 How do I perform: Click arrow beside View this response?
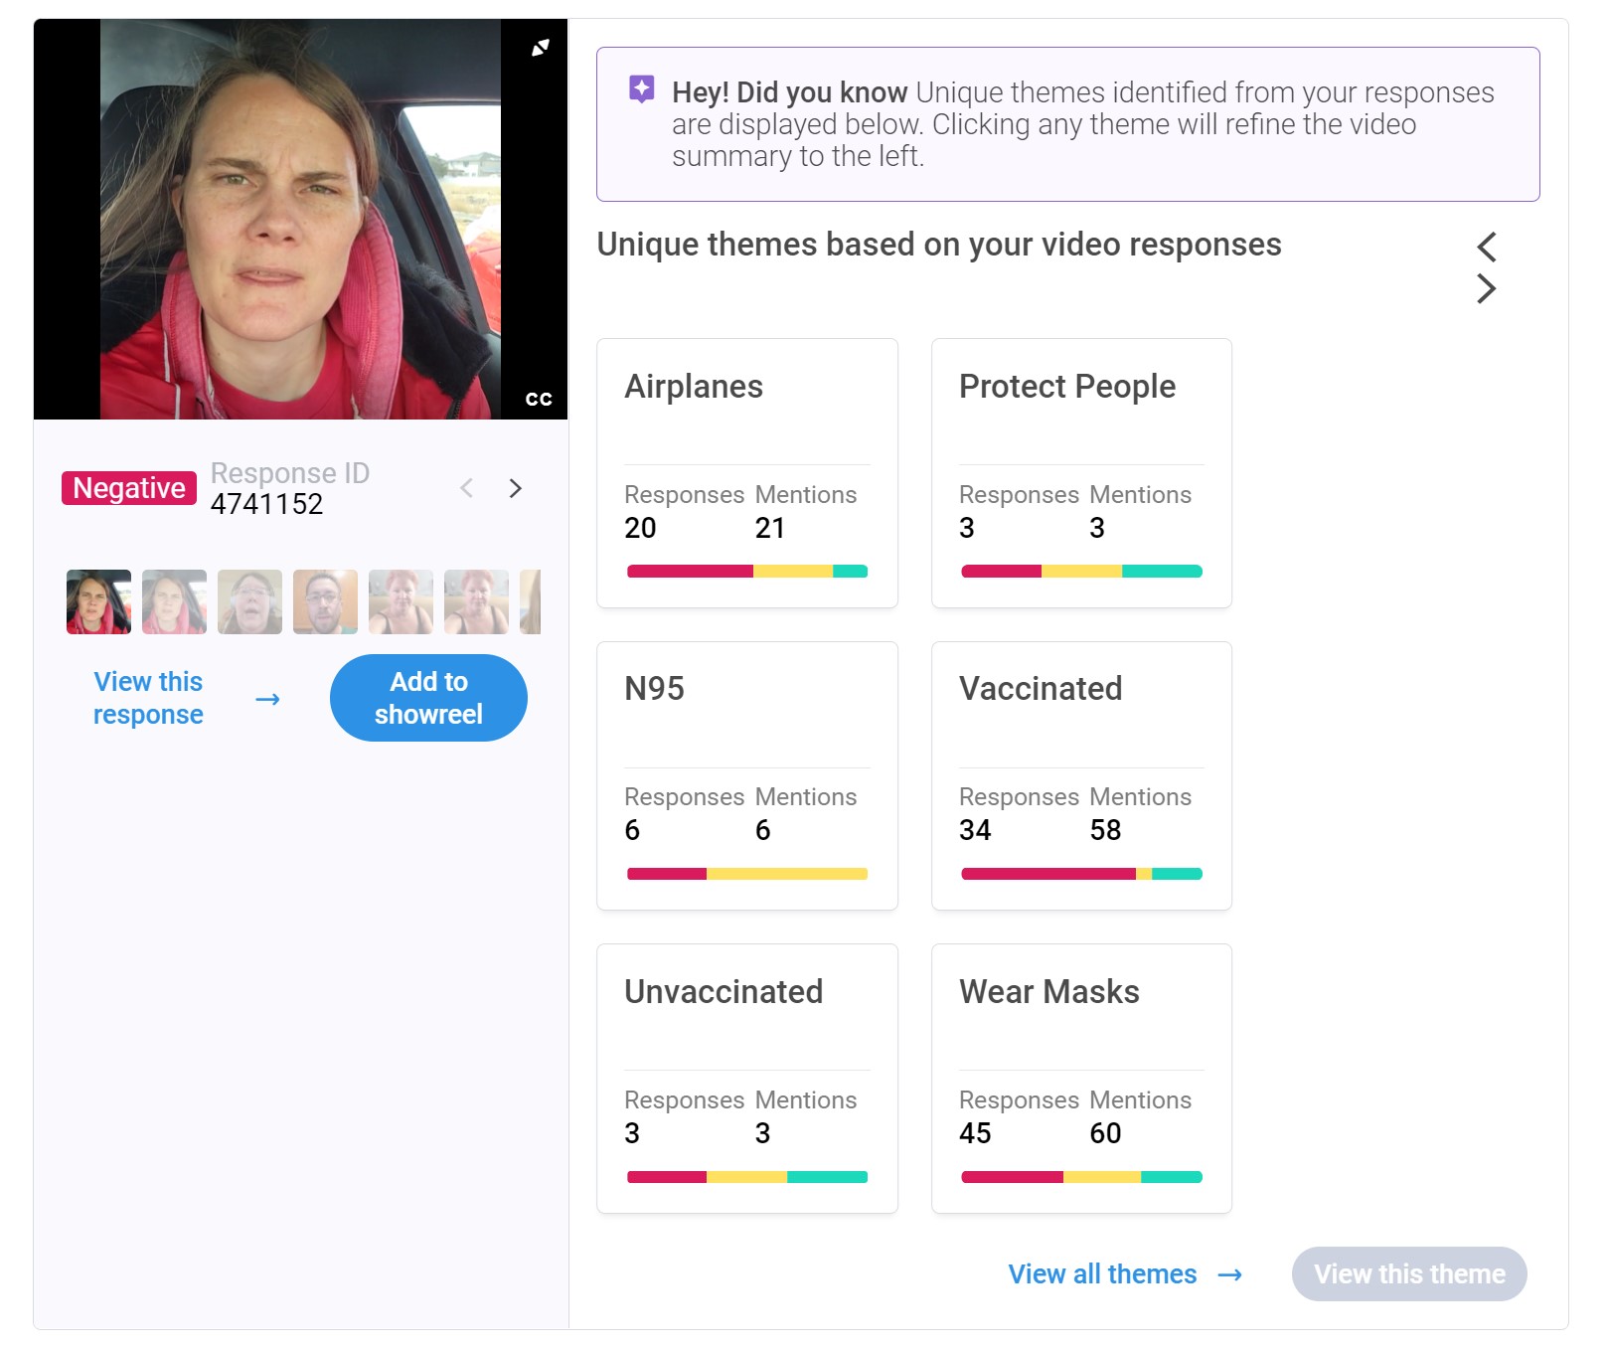(267, 699)
